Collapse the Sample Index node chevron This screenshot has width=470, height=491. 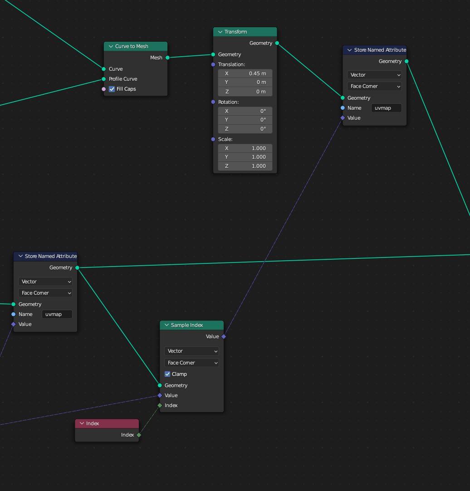click(166, 325)
